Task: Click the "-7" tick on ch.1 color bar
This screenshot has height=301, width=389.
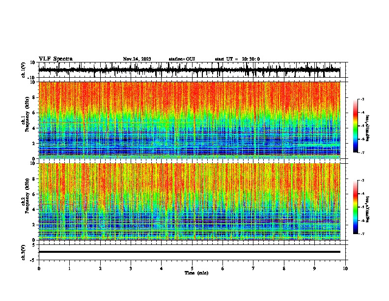Action: point(362,152)
